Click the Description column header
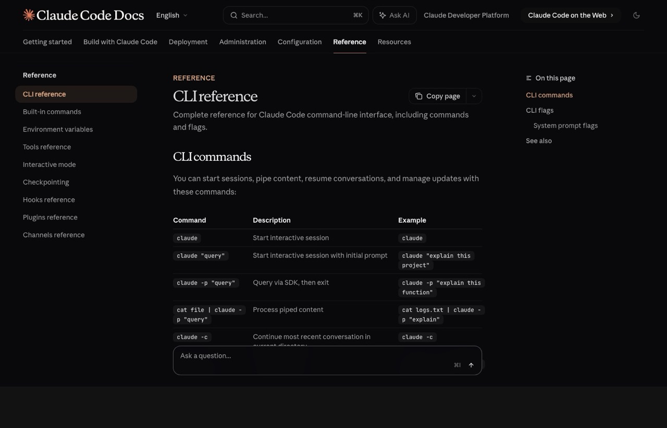Image resolution: width=667 pixels, height=428 pixels. click(272, 220)
